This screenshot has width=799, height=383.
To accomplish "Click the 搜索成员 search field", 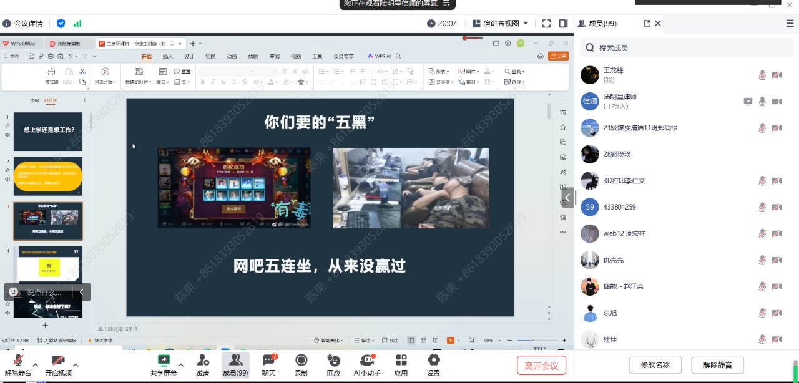I will click(x=687, y=47).
